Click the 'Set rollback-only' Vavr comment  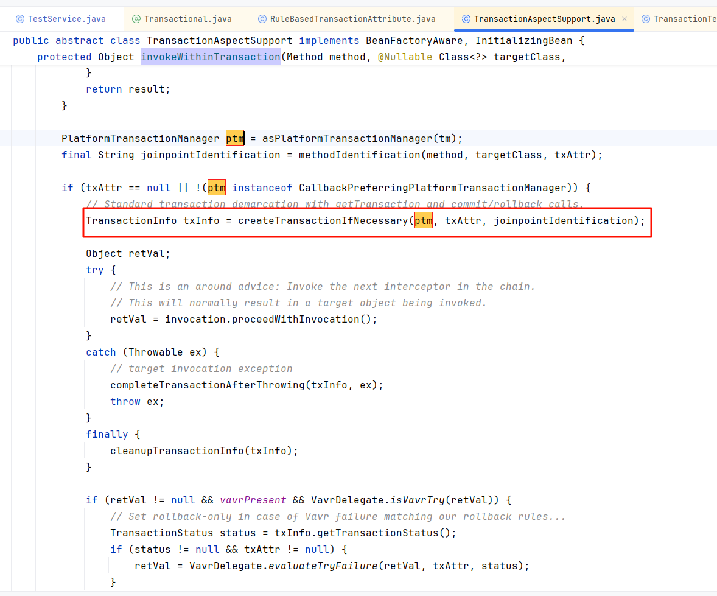click(x=338, y=517)
